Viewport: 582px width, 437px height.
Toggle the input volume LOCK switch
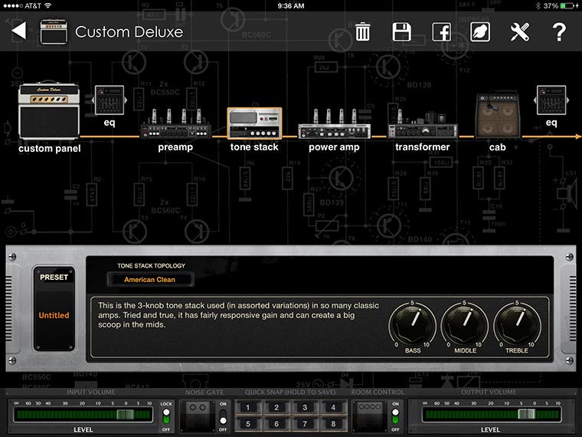[166, 416]
